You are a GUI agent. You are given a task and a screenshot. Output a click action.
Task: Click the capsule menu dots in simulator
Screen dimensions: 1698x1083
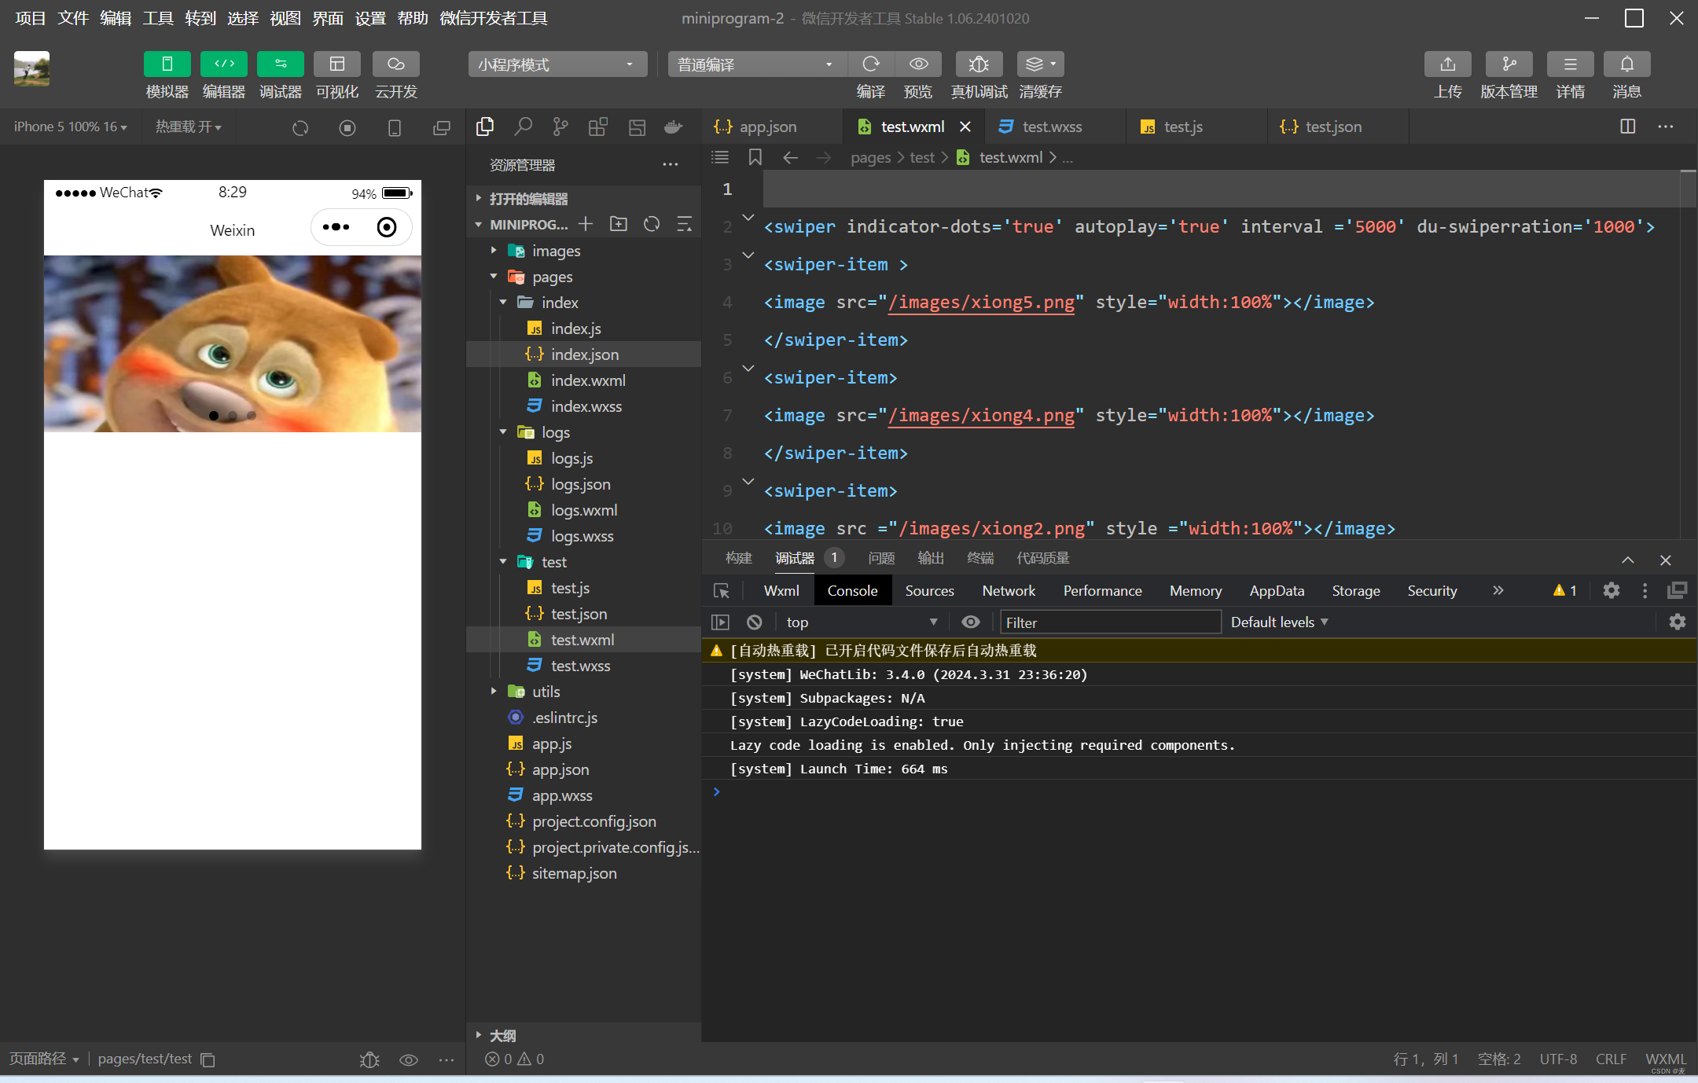[x=336, y=227]
